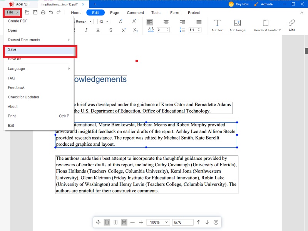Go to previous page arrow

pyautogui.click(x=199, y=223)
